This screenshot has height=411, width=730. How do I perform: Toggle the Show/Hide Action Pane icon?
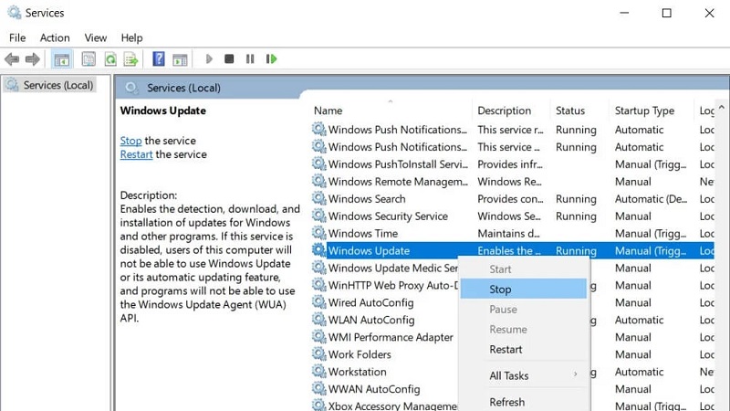180,59
